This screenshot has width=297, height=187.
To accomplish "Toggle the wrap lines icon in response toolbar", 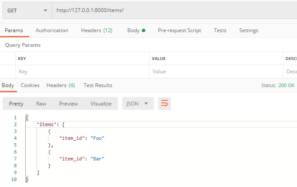I will (165, 103).
